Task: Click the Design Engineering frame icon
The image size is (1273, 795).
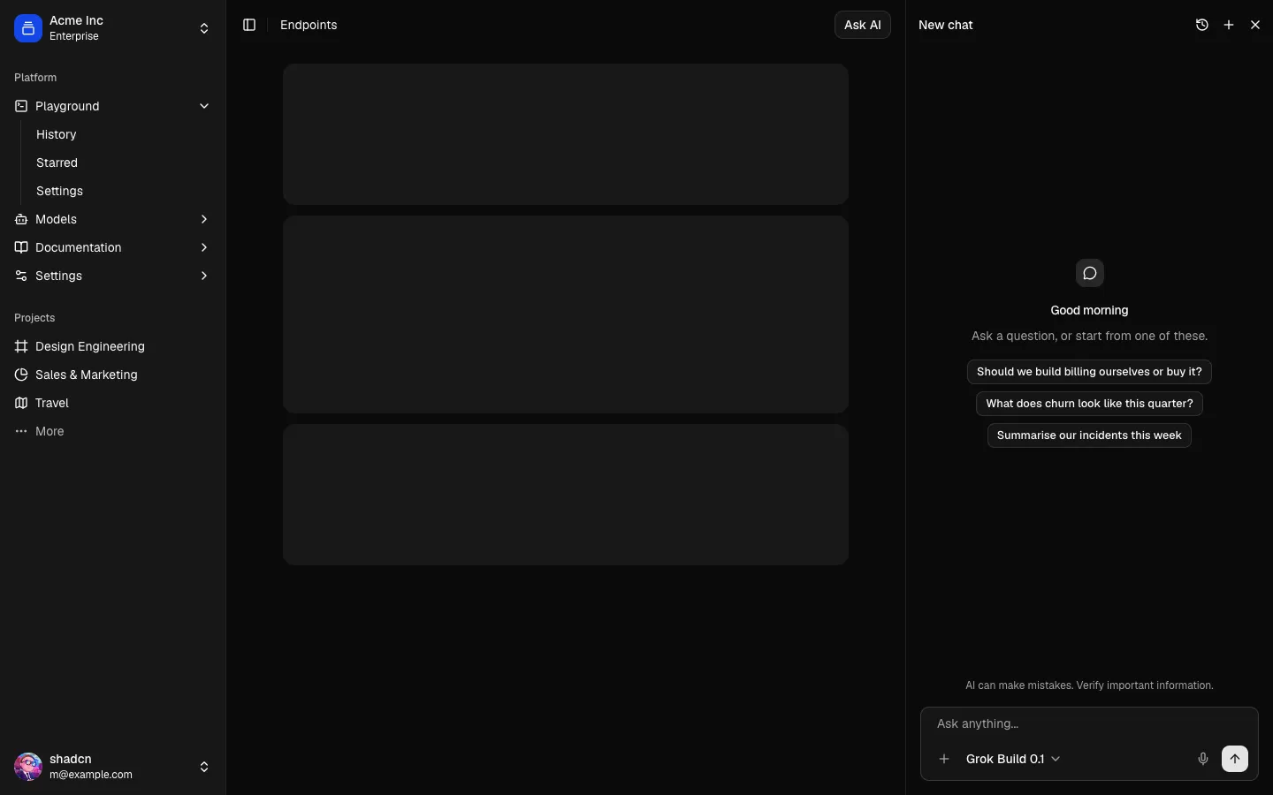Action: point(21,346)
